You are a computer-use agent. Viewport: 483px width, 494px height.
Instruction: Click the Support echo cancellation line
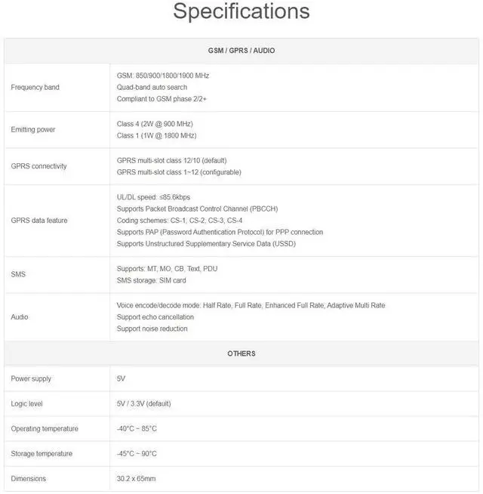155,317
